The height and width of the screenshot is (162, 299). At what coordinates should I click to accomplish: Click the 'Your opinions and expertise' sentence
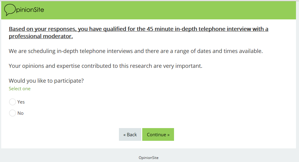[x=105, y=66]
